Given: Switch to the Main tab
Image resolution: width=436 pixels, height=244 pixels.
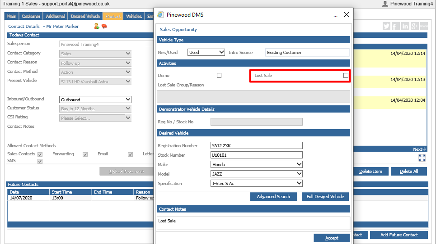Looking at the screenshot, I should pyautogui.click(x=11, y=16).
